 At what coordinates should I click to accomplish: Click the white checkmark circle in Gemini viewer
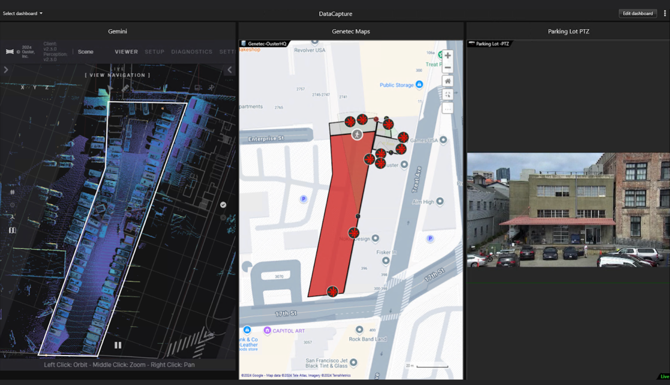click(x=223, y=205)
